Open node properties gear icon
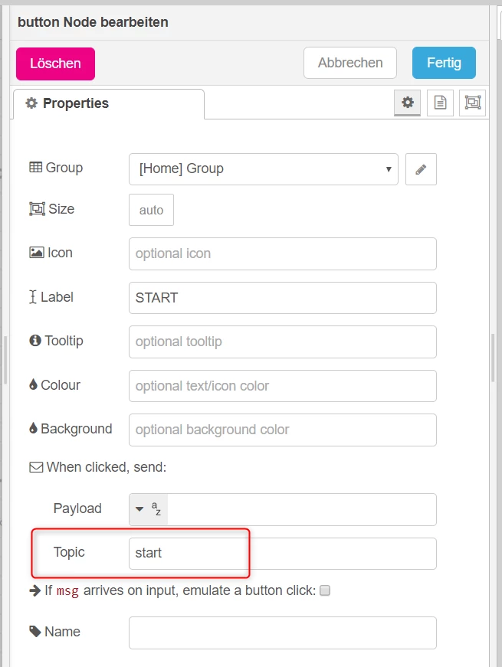The height and width of the screenshot is (667, 502). pos(408,103)
